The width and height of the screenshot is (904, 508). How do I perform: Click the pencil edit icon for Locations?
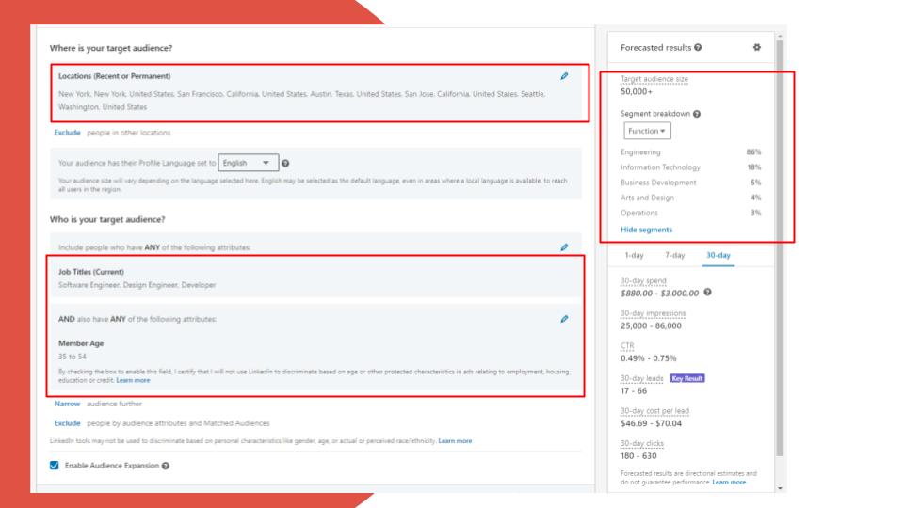[x=564, y=75]
